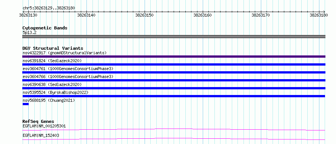Select the short blue nsv5688195 variant bar

(25, 104)
